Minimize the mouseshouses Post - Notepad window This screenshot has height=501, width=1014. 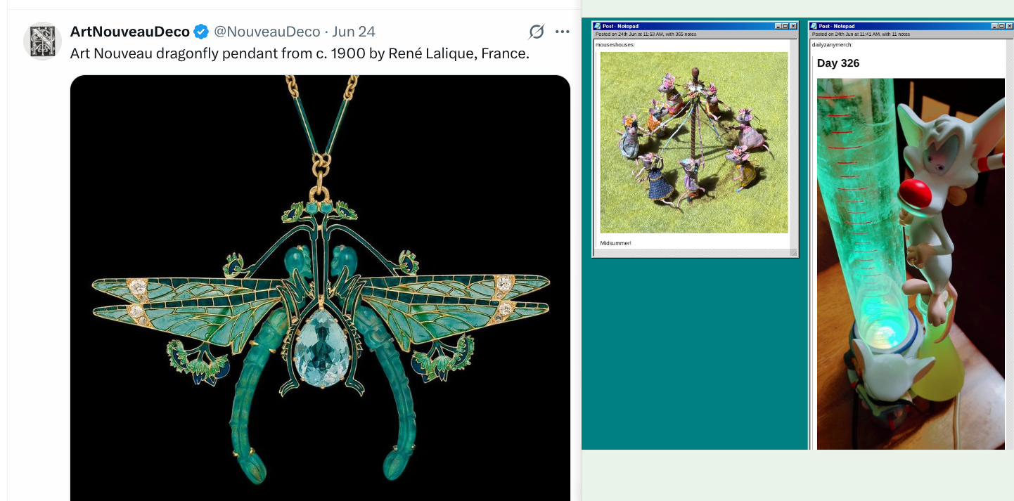(x=778, y=26)
